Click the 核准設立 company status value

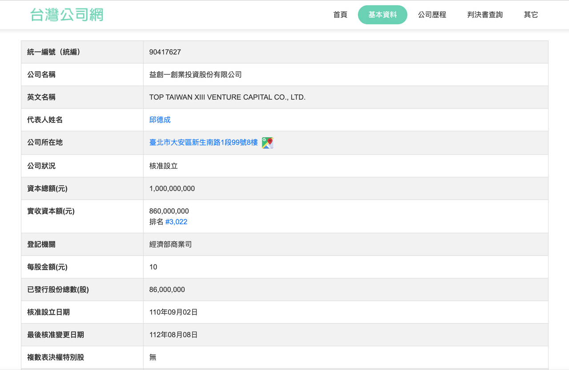pos(164,166)
